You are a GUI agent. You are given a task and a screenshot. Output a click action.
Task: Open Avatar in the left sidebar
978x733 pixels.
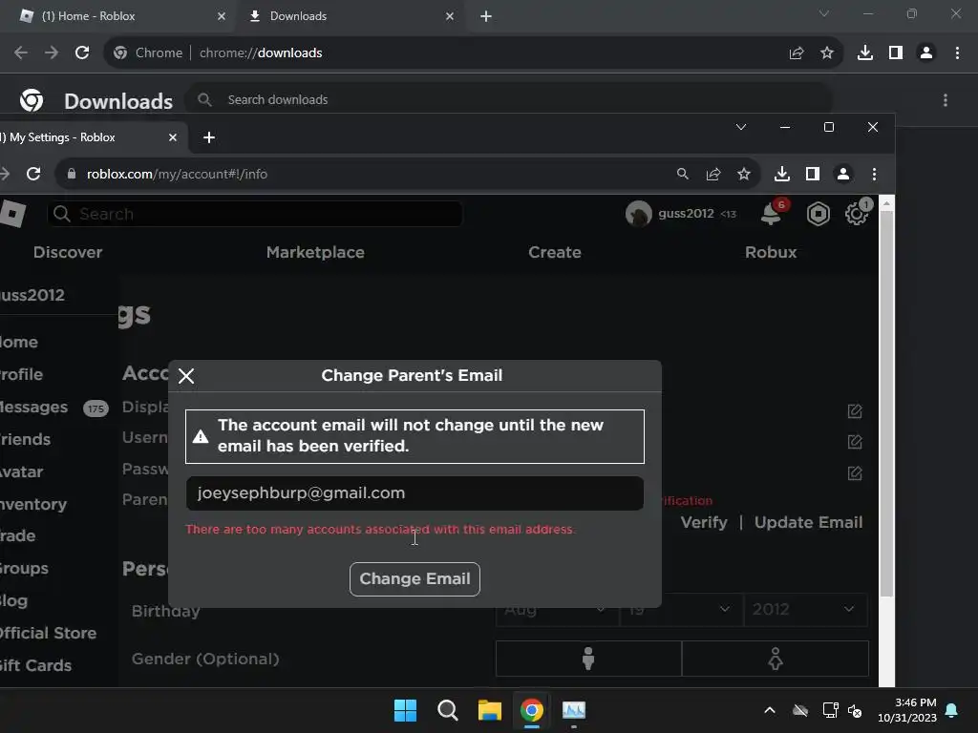(22, 471)
